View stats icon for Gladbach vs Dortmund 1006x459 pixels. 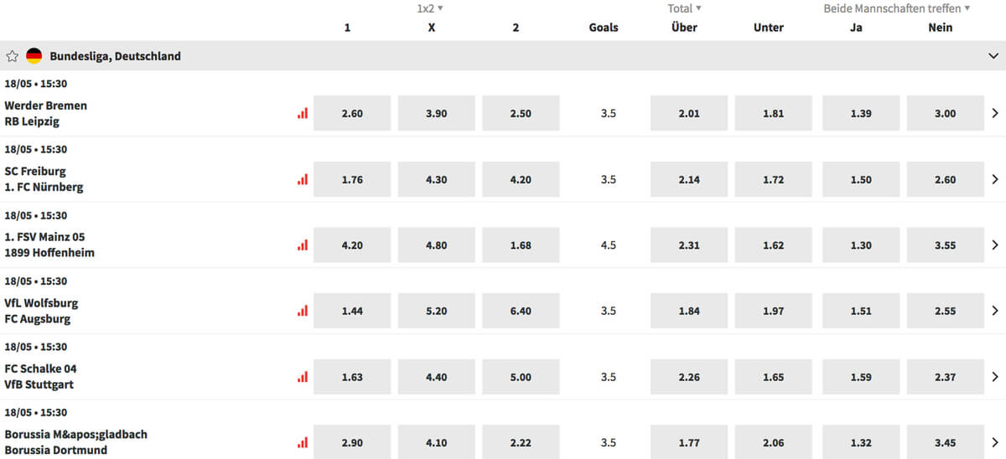click(303, 442)
